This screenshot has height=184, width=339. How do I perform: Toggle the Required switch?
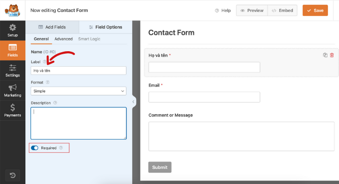point(34,148)
